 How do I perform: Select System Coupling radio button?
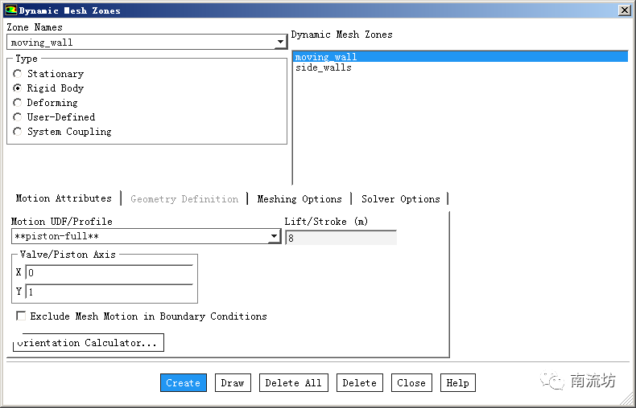pyautogui.click(x=17, y=132)
